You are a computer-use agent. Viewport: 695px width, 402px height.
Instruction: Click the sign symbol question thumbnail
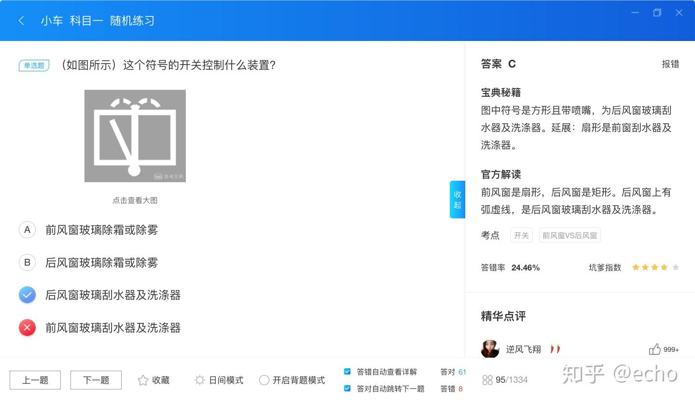(135, 135)
